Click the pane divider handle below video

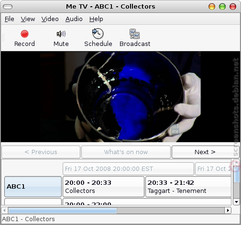coord(120,144)
